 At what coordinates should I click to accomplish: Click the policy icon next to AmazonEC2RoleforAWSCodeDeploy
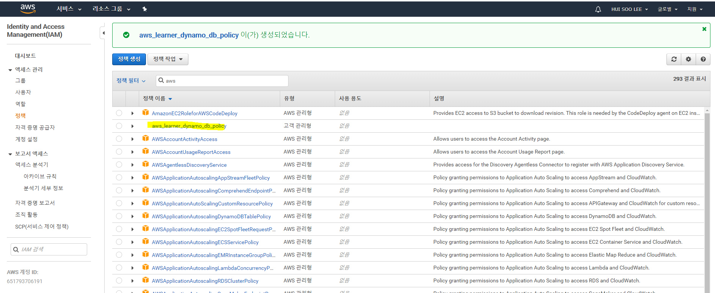click(146, 113)
